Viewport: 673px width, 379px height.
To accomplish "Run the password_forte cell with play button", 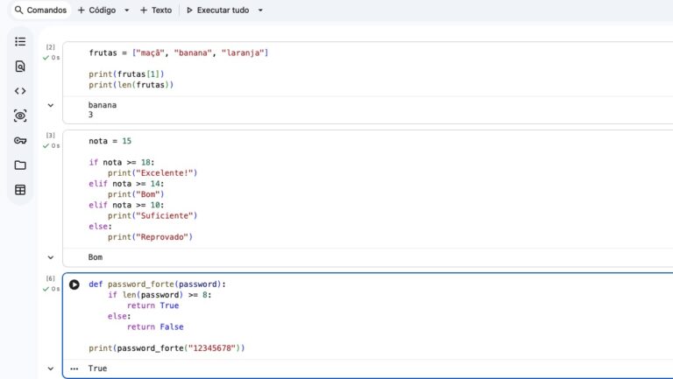I will [74, 284].
